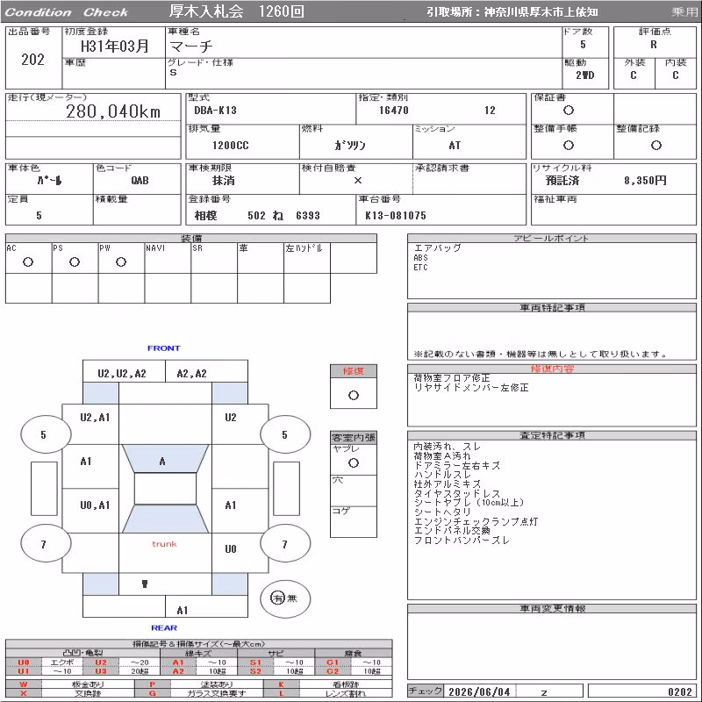Click the フロントバンパースレ note
This screenshot has height=702, width=702.
[x=462, y=541]
